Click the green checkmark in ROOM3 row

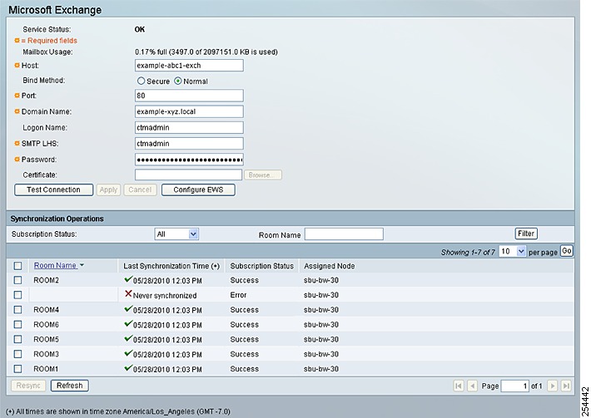(x=128, y=353)
